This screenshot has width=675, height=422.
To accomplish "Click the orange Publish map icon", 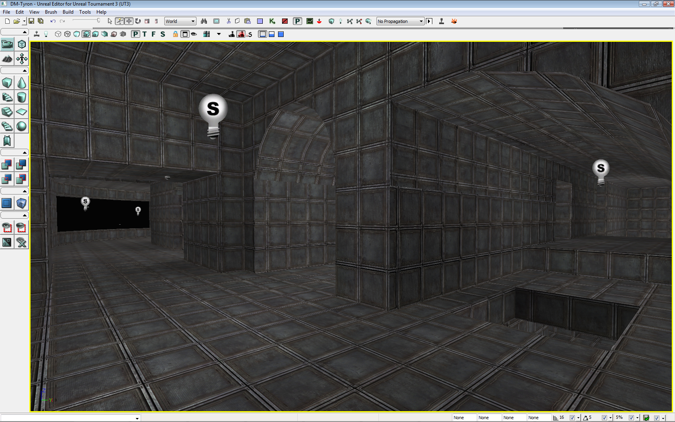I will (x=454, y=21).
